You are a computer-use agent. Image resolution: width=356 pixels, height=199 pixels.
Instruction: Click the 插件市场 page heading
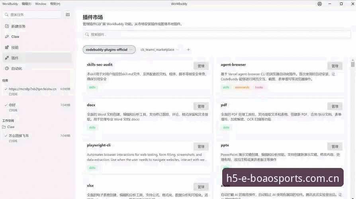click(93, 17)
